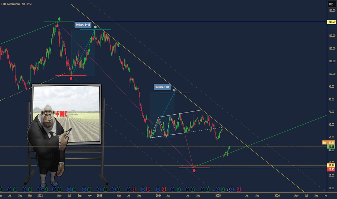Click the 2023 year label on time axis
The width and height of the screenshot is (337, 199).
pyautogui.click(x=99, y=196)
